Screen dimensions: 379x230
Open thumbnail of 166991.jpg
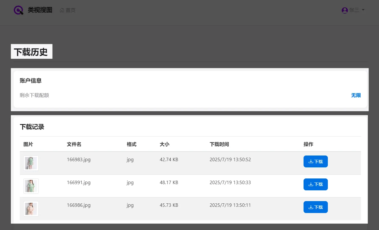click(x=31, y=186)
